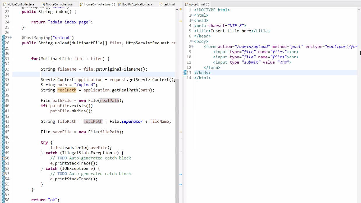Click the return "ok" statement on line 58
The height and width of the screenshot is (203, 361).
coord(45,200)
